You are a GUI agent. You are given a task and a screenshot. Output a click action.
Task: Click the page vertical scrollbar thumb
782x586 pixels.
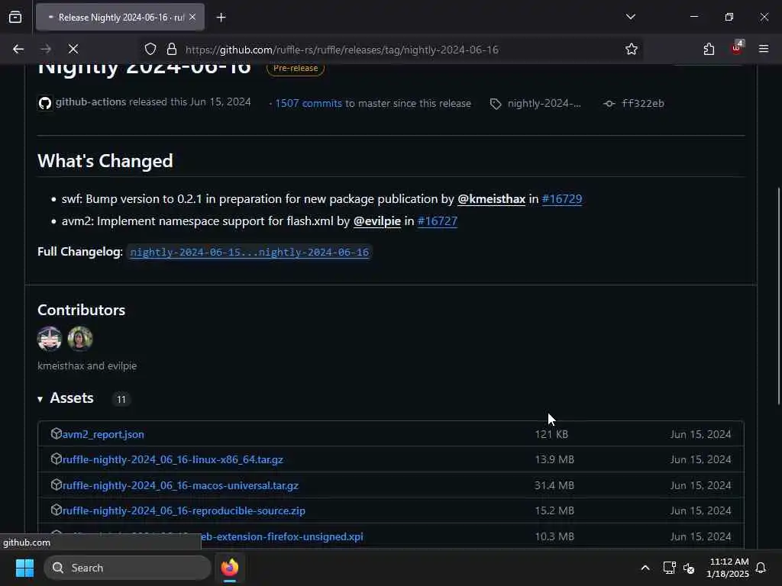point(778,296)
